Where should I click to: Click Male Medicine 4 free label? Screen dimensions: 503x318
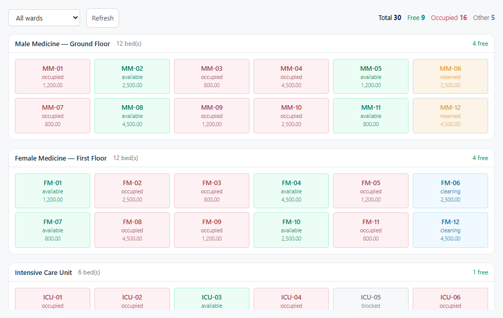tap(480, 44)
